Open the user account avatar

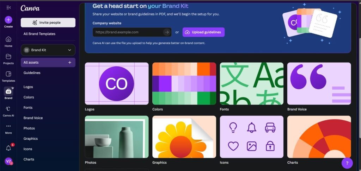click(x=8, y=161)
